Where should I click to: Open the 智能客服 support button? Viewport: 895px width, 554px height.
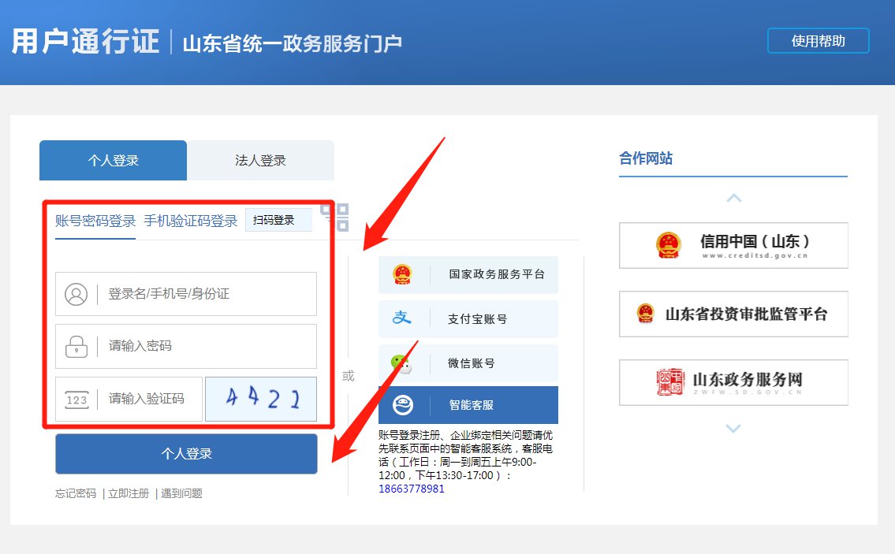pos(468,405)
